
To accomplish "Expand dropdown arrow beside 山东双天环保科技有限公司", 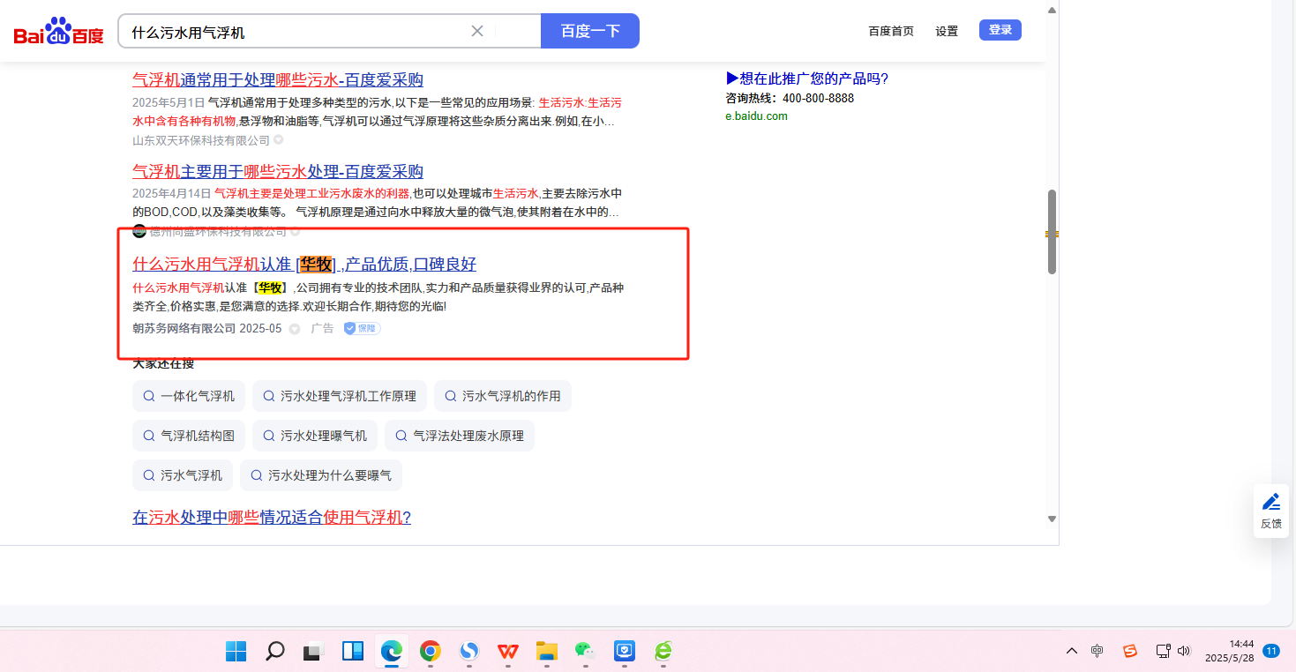I will tap(279, 140).
